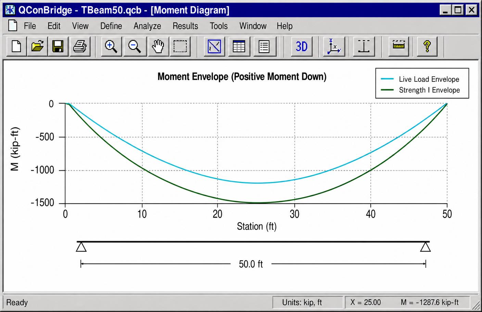Click the Live Load Envelope legend entry
Screen dimensions: 482x312
point(420,79)
